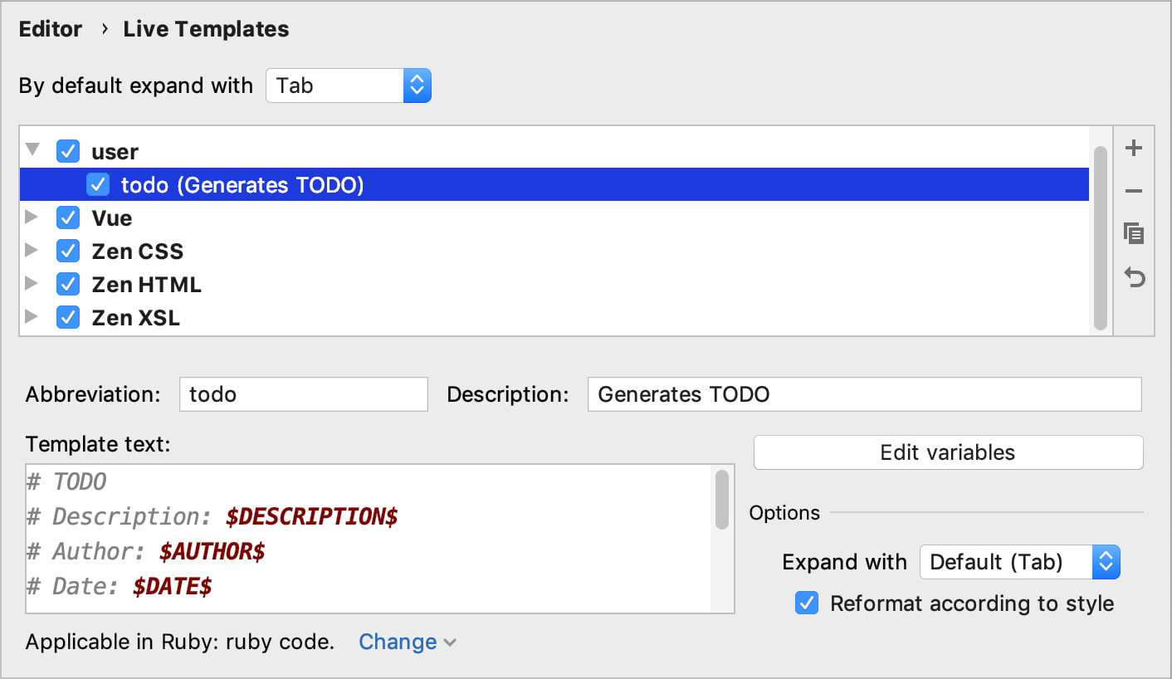Open the Change applicable contexts link
Screen dimensions: 1172x679
[398, 641]
